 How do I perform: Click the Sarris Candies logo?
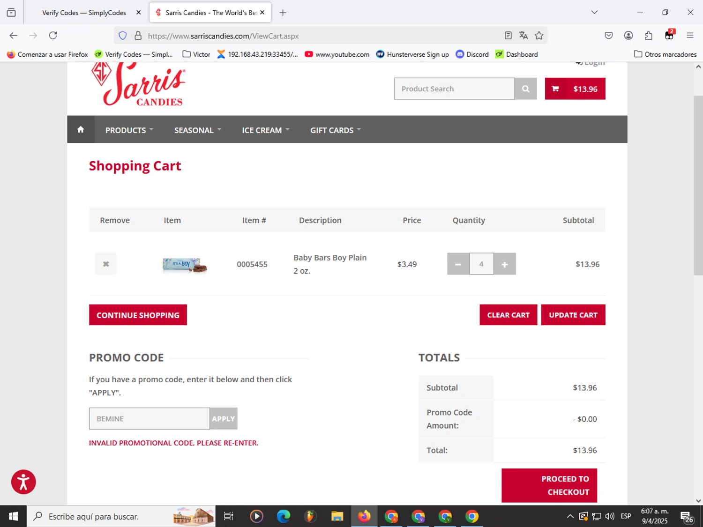138,85
